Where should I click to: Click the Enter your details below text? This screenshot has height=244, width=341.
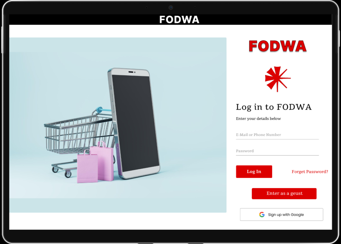pos(258,119)
